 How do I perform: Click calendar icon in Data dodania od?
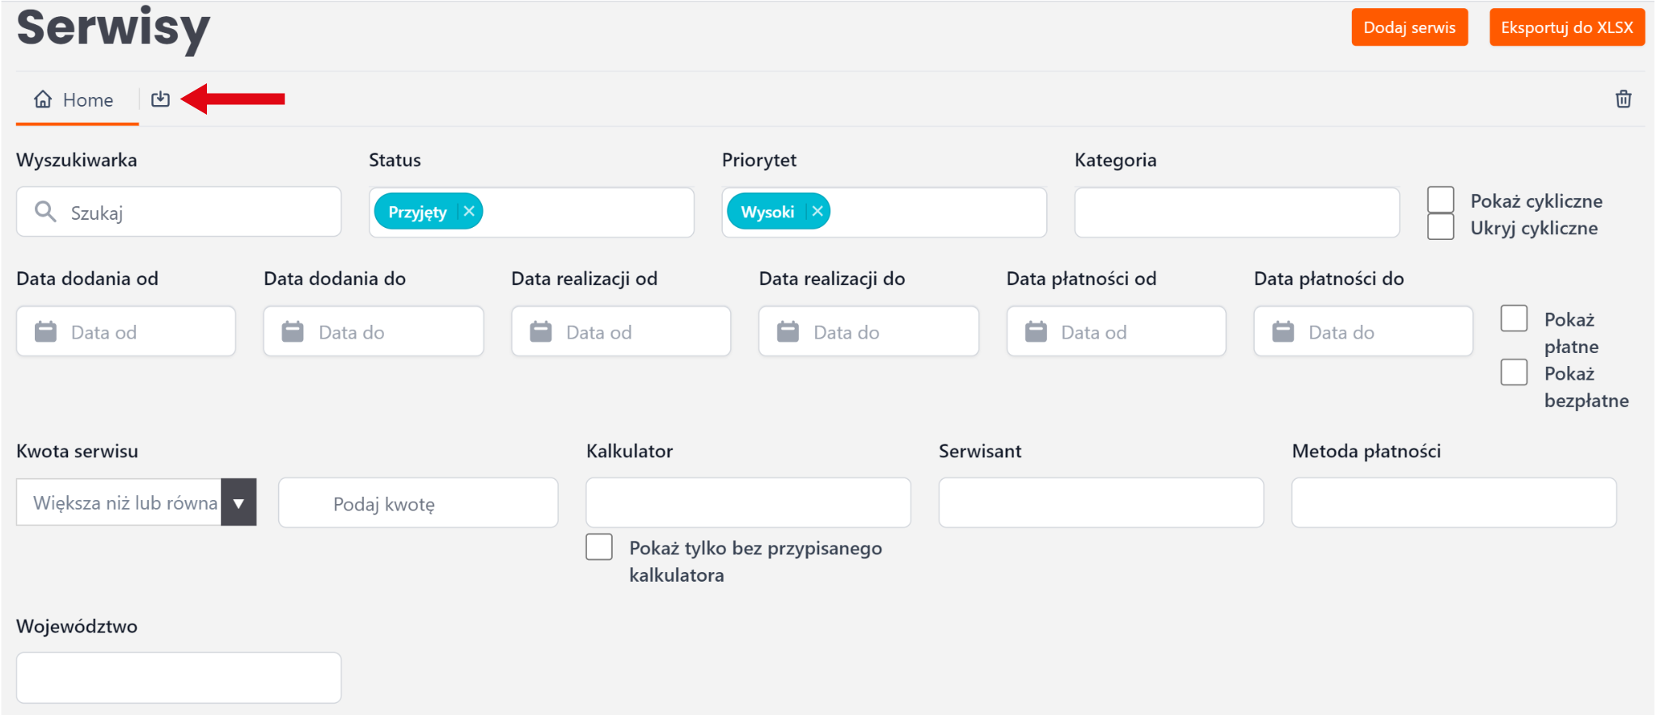point(46,332)
